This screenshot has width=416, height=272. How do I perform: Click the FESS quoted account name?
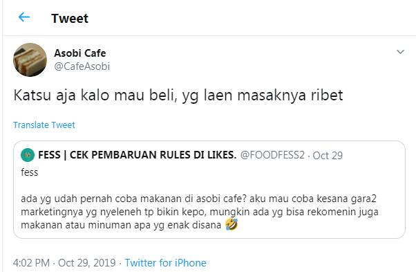(137, 155)
